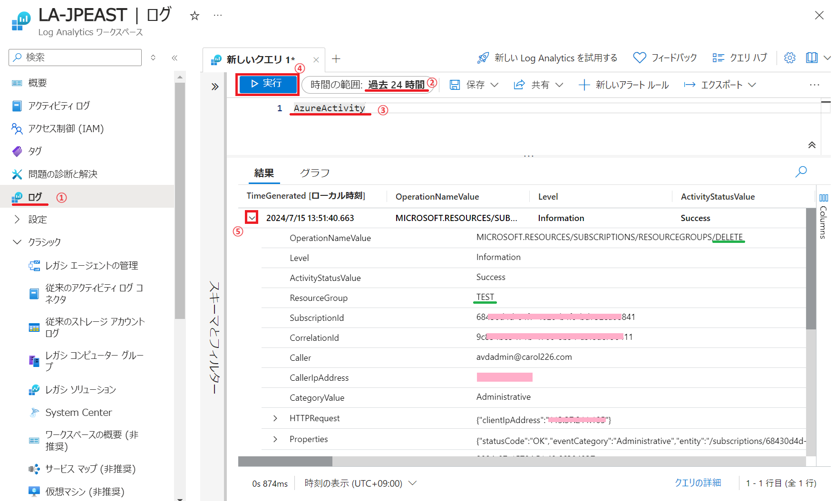The width and height of the screenshot is (835, 501).
Task: Collapse the left navigation menu
Action: pyautogui.click(x=175, y=58)
